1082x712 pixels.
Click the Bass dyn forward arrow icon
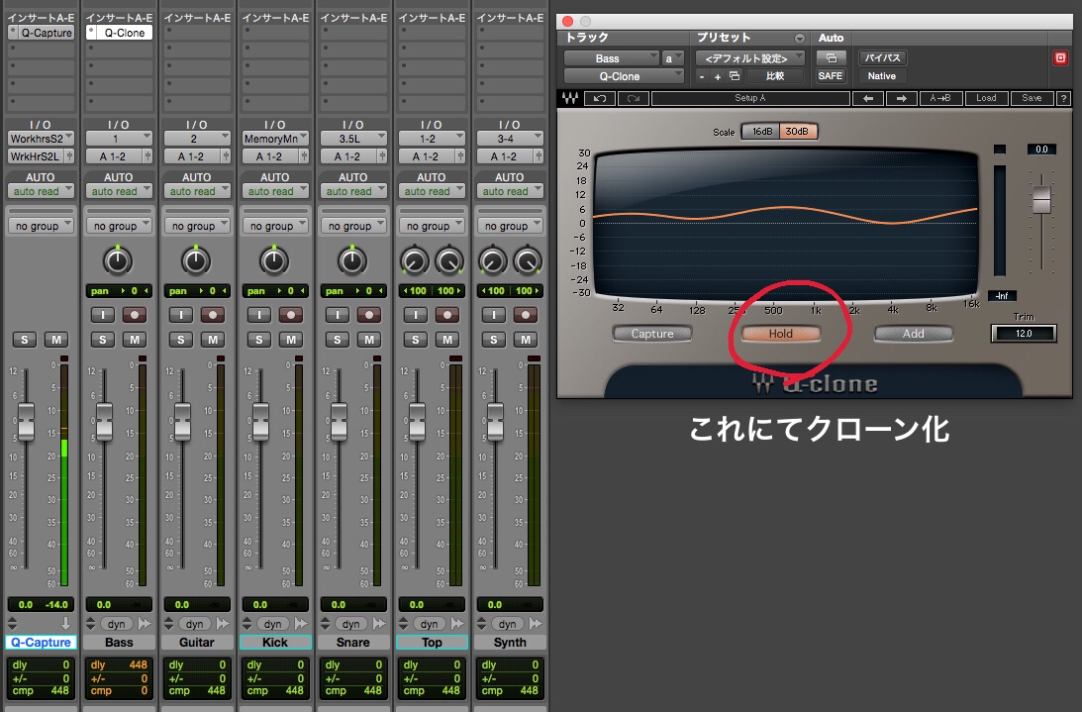(x=145, y=624)
